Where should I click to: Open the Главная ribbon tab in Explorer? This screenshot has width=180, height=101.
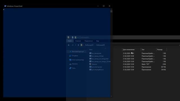(x=78, y=41)
